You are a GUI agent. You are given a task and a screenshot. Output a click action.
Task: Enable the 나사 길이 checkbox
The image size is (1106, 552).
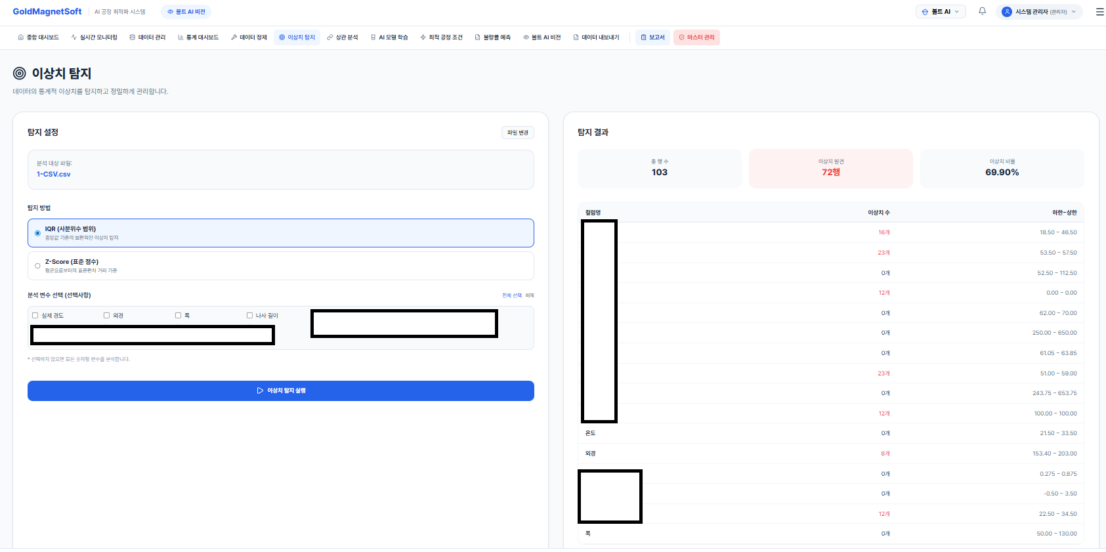pyautogui.click(x=249, y=316)
